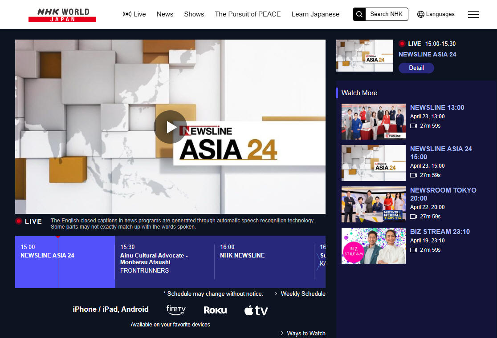The height and width of the screenshot is (338, 497).
Task: Open Learn Japanese section
Action: [x=315, y=14]
